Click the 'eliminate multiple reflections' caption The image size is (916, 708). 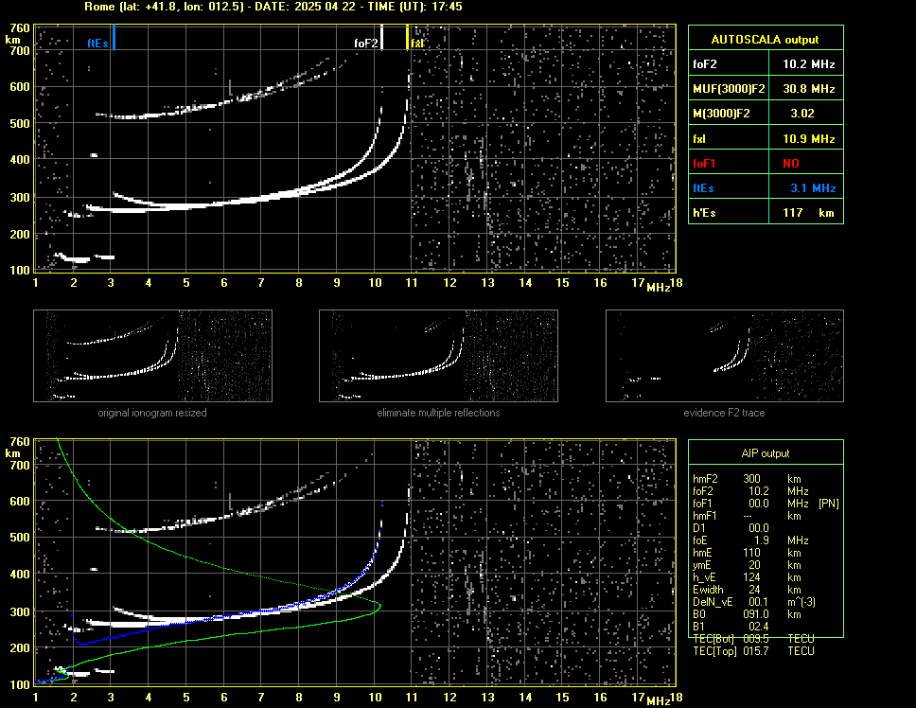click(x=438, y=413)
